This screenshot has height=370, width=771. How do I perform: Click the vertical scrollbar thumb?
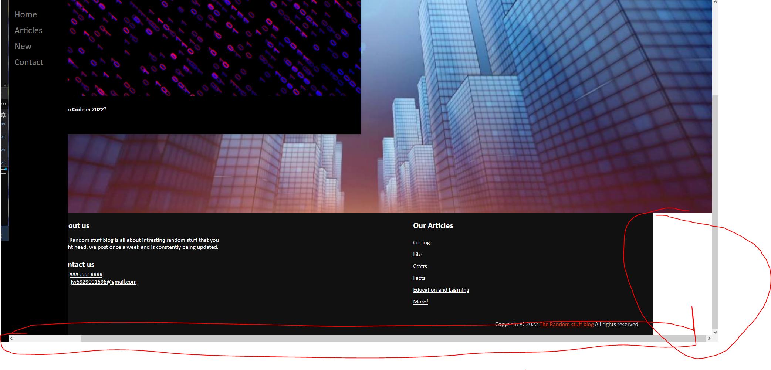tap(715, 212)
